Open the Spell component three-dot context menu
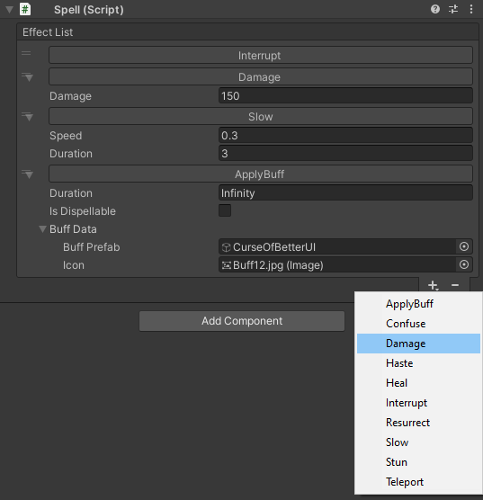Viewport: 483px width, 500px height. [x=471, y=9]
